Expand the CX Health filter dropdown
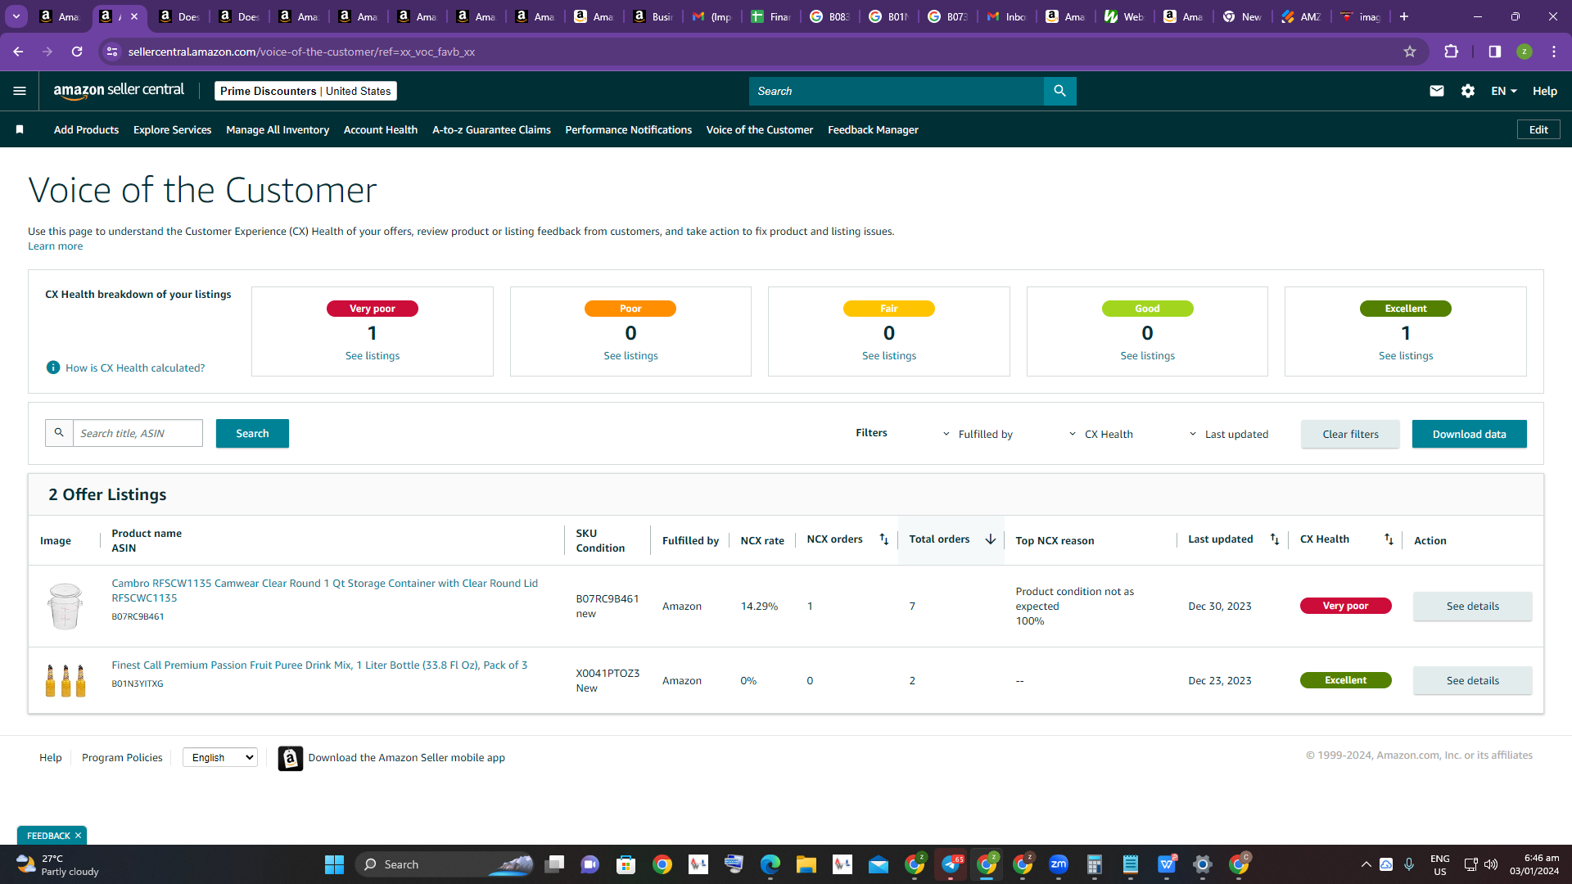 coord(1100,435)
